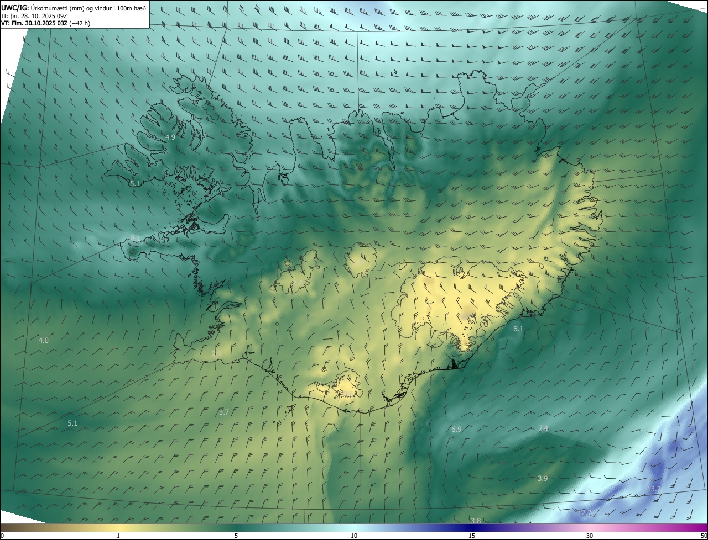
Task: Pick the navy colorbar segment above tick 15
Action: pos(472,528)
